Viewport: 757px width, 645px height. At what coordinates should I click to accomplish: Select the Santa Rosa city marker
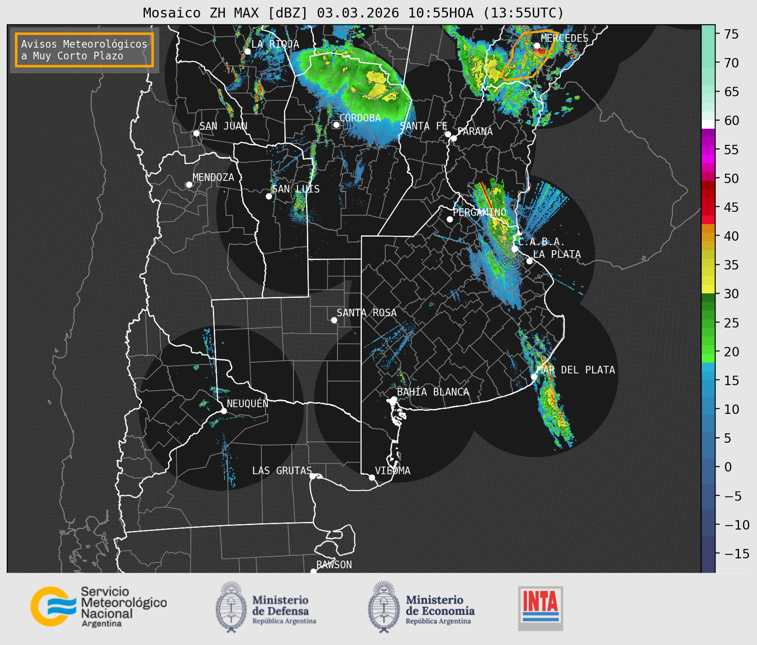[x=334, y=320]
